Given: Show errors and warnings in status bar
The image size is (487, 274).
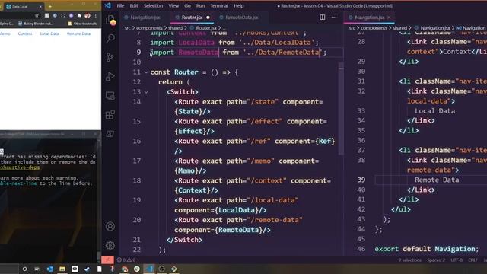Looking at the screenshot, I should coord(126,260).
